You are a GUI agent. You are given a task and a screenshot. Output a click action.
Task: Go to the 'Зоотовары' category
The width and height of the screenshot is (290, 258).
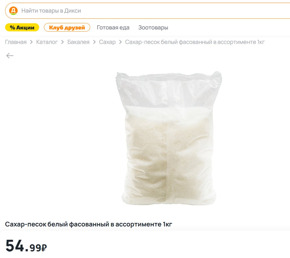pos(153,27)
